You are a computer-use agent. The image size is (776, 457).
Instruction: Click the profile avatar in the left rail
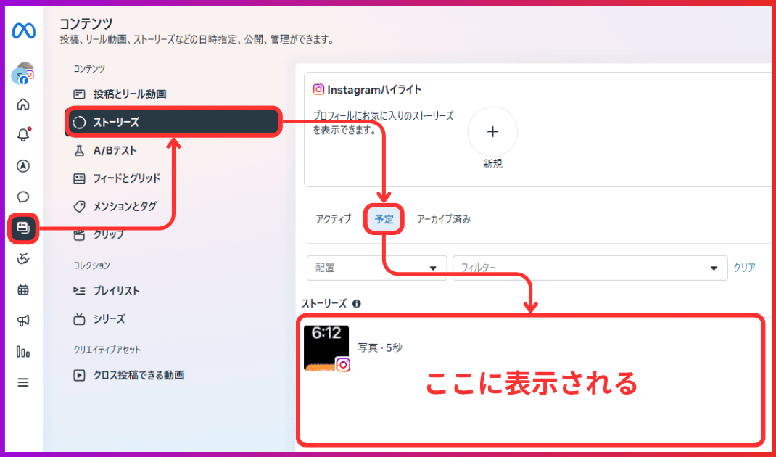pyautogui.click(x=22, y=75)
